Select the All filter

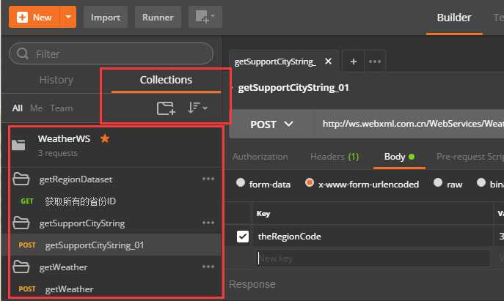coord(18,108)
